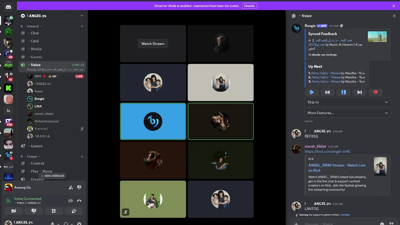This screenshot has height=225, width=400.
Task: Open the server with 43 badge
Action: click(x=8, y=54)
